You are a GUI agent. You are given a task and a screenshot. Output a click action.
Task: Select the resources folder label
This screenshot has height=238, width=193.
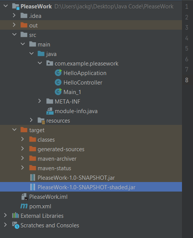pyautogui.click(x=58, y=121)
